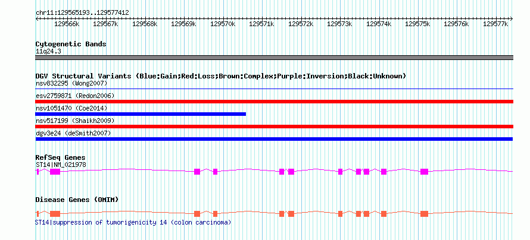Select the Cytogenetic Bands track title

click(71, 44)
